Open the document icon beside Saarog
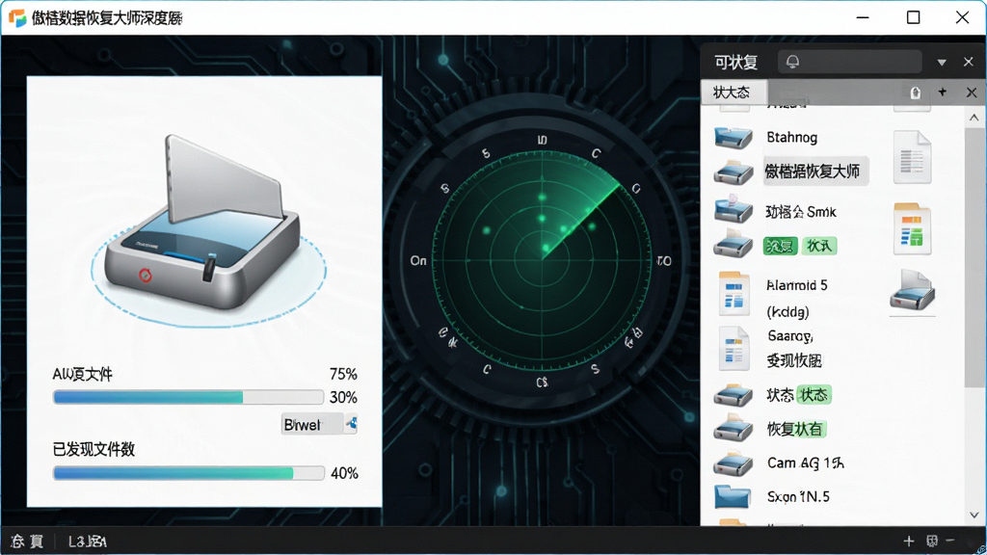Screen dimensions: 987x555 pos(734,348)
